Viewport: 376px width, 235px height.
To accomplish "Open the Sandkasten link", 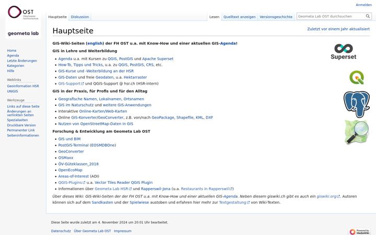I will (x=102, y=203).
